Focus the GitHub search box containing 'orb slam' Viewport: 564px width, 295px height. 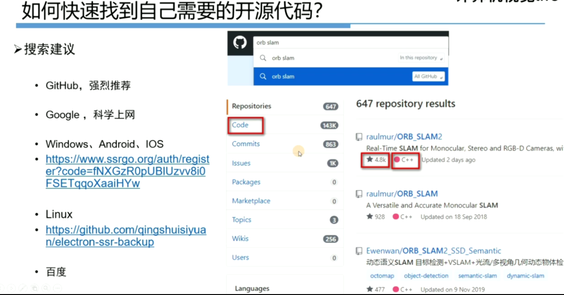351,43
